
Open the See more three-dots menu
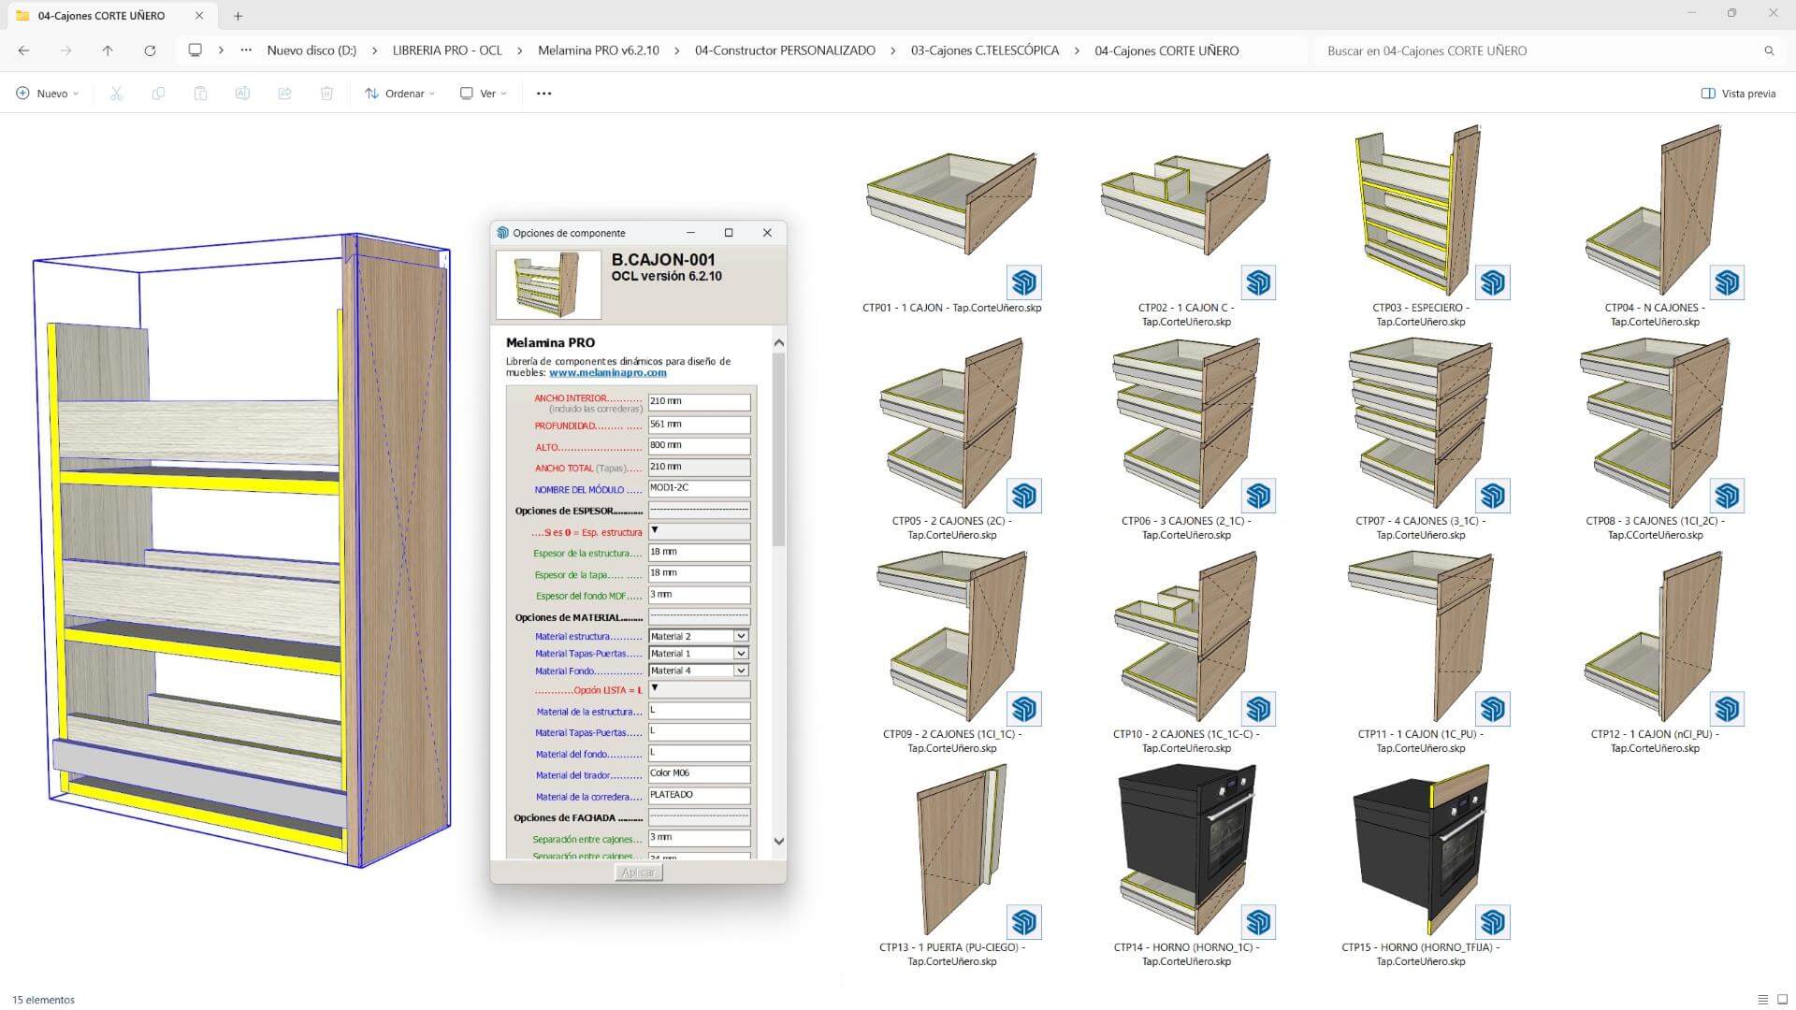click(x=543, y=94)
